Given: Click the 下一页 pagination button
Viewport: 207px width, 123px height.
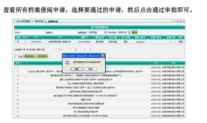Looking at the screenshot, I should click(x=82, y=50).
